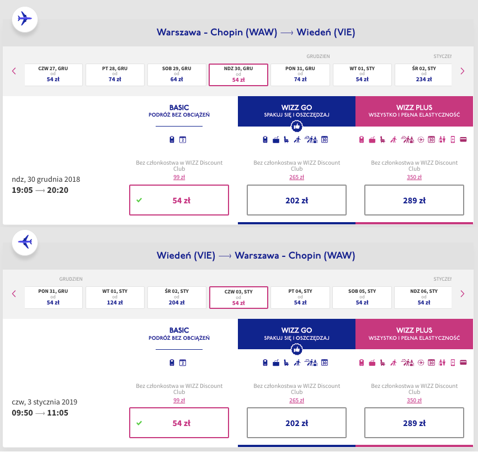Click outbound WIZZ GO column header
478x452 pixels.
pyautogui.click(x=296, y=111)
